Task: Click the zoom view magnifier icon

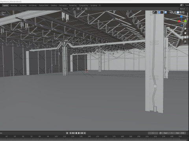Action: coord(185,29)
